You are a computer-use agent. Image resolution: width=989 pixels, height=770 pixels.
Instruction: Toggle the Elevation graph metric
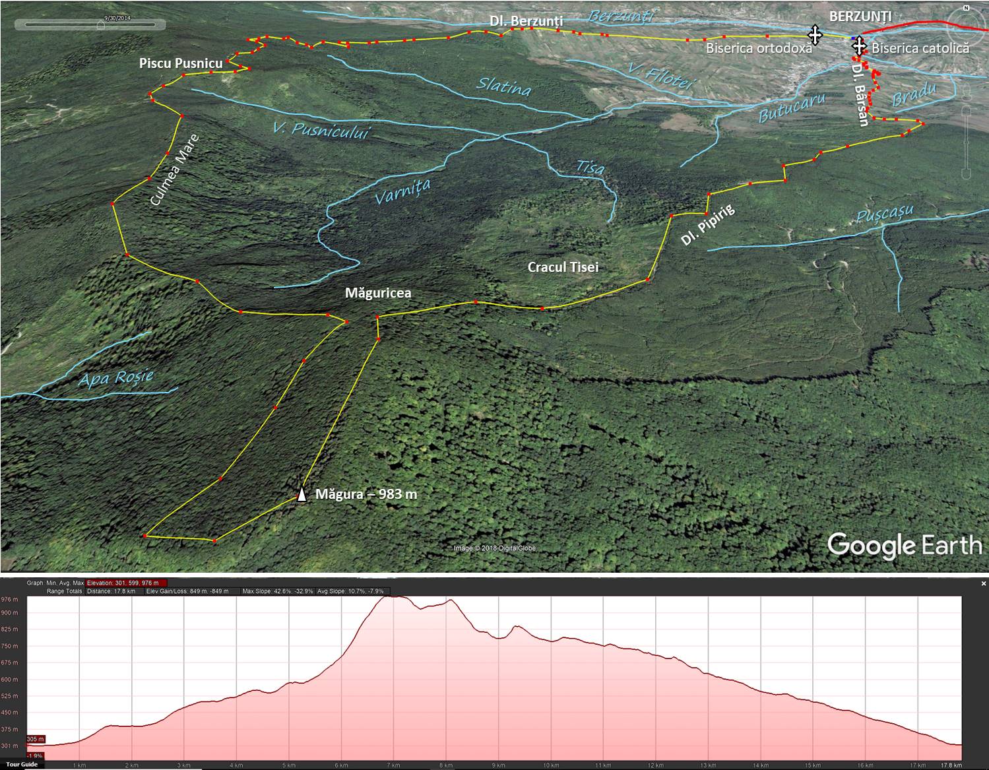coord(126,583)
